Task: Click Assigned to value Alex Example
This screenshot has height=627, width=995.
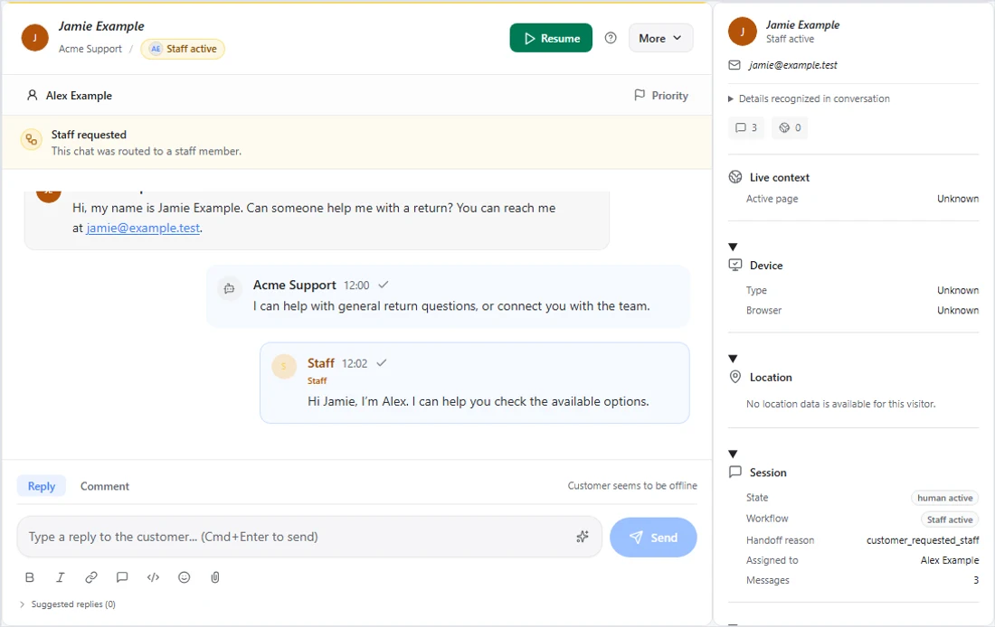Action: pos(950,560)
